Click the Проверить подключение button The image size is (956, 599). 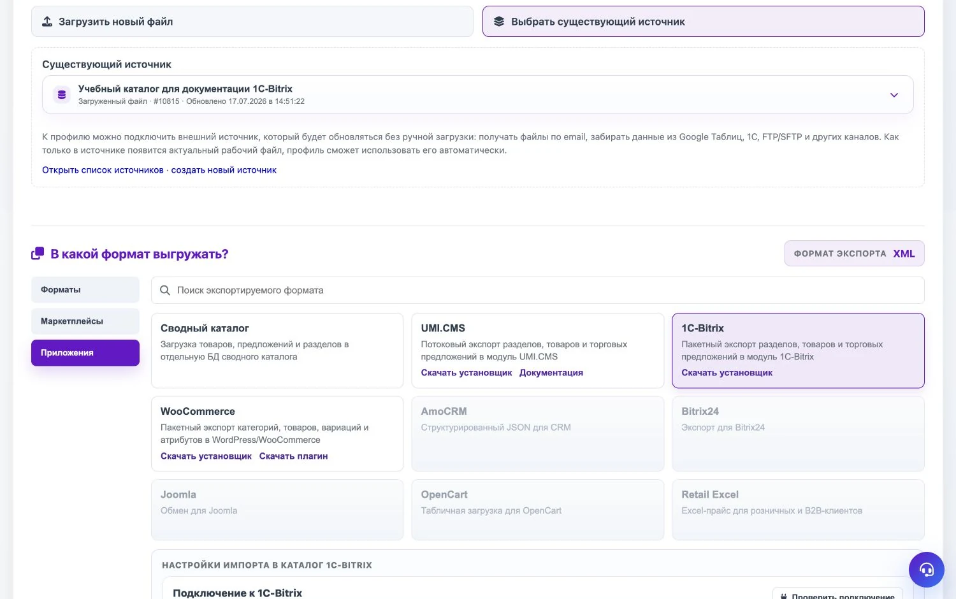(837, 593)
